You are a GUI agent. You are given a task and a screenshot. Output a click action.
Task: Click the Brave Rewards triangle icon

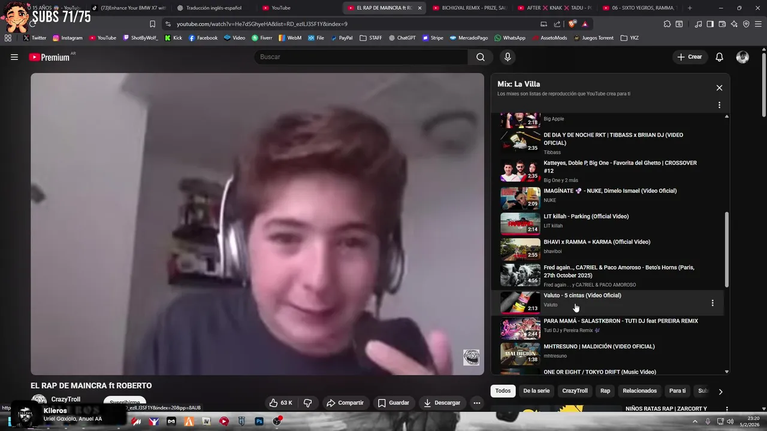click(585, 24)
